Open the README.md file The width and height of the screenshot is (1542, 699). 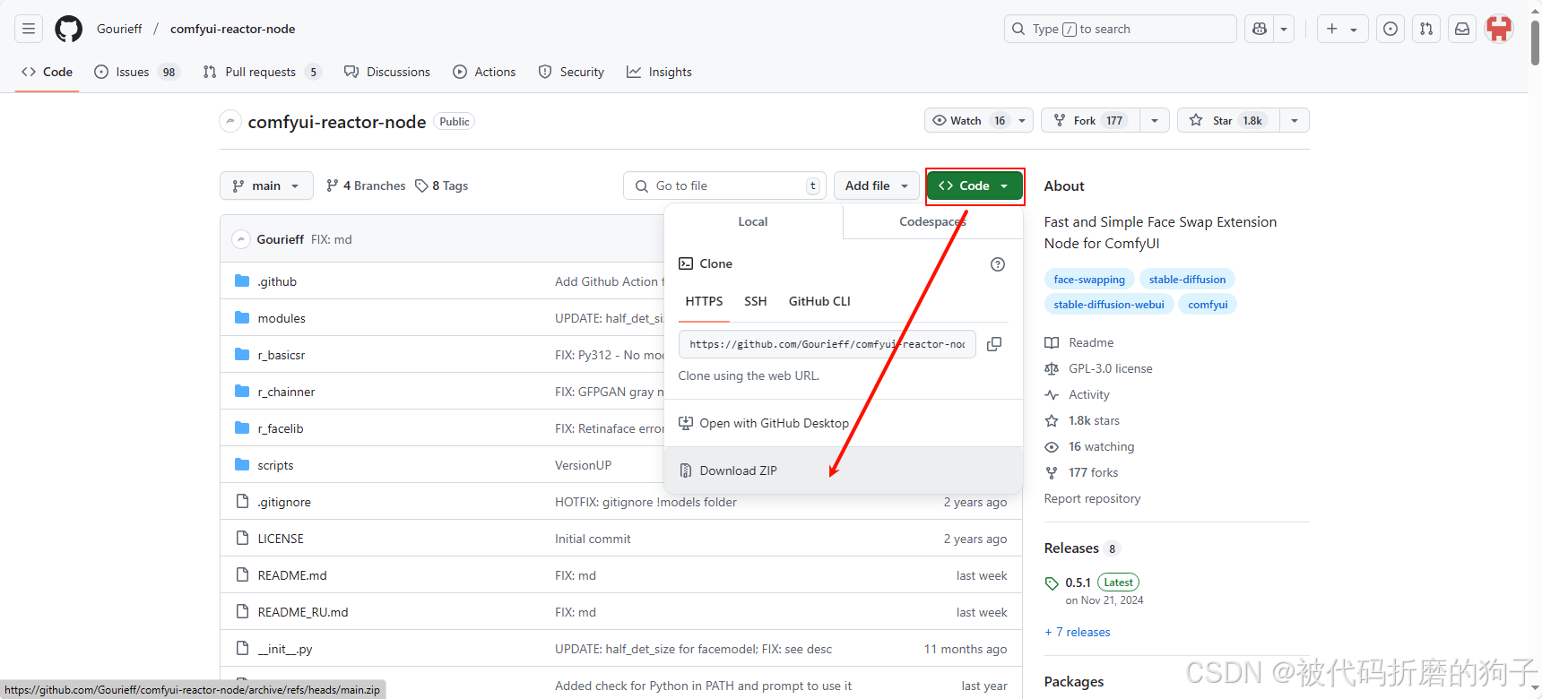292,575
